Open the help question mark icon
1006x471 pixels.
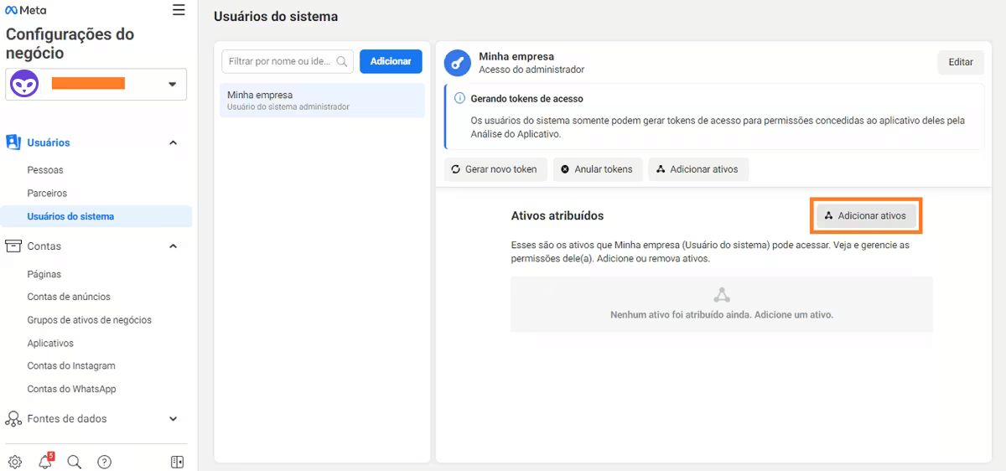tap(104, 462)
